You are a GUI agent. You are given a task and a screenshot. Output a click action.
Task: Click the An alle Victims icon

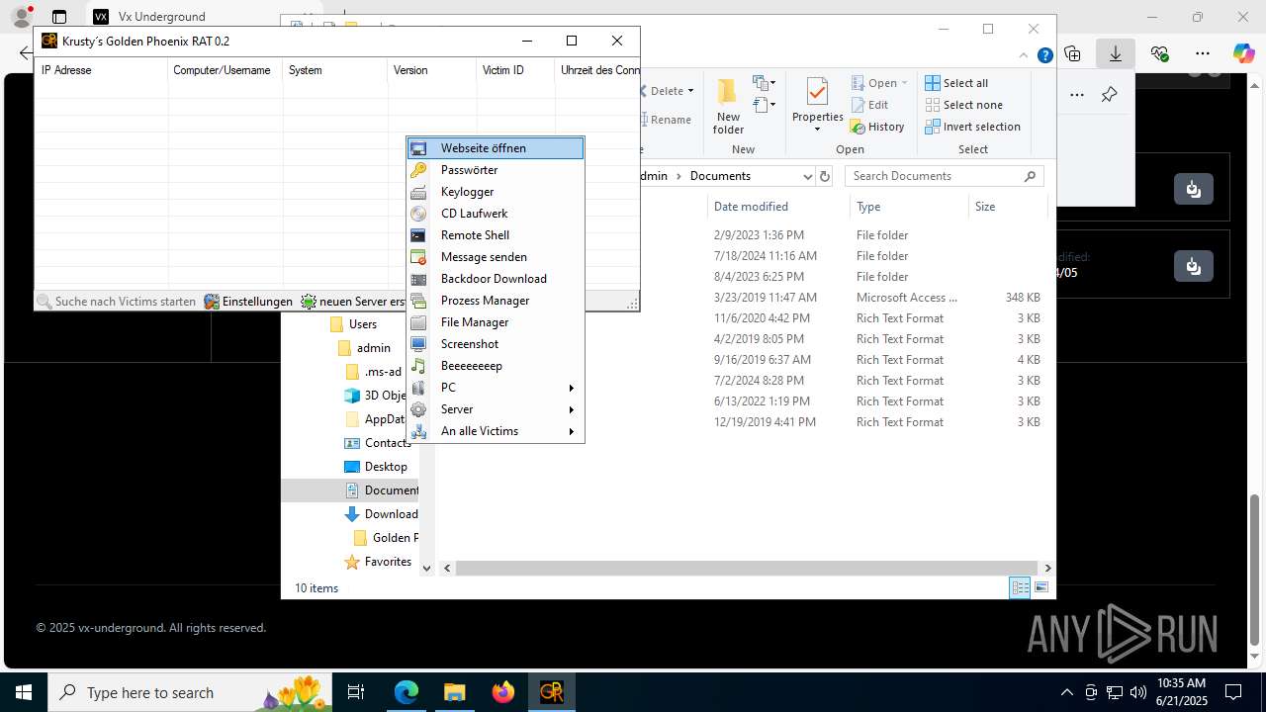pyautogui.click(x=418, y=431)
